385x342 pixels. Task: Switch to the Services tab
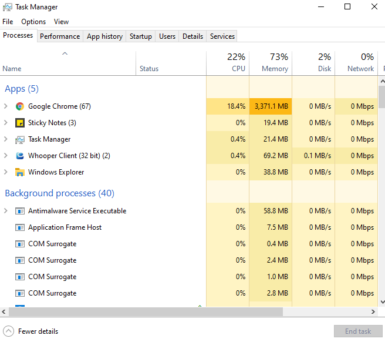tap(222, 36)
